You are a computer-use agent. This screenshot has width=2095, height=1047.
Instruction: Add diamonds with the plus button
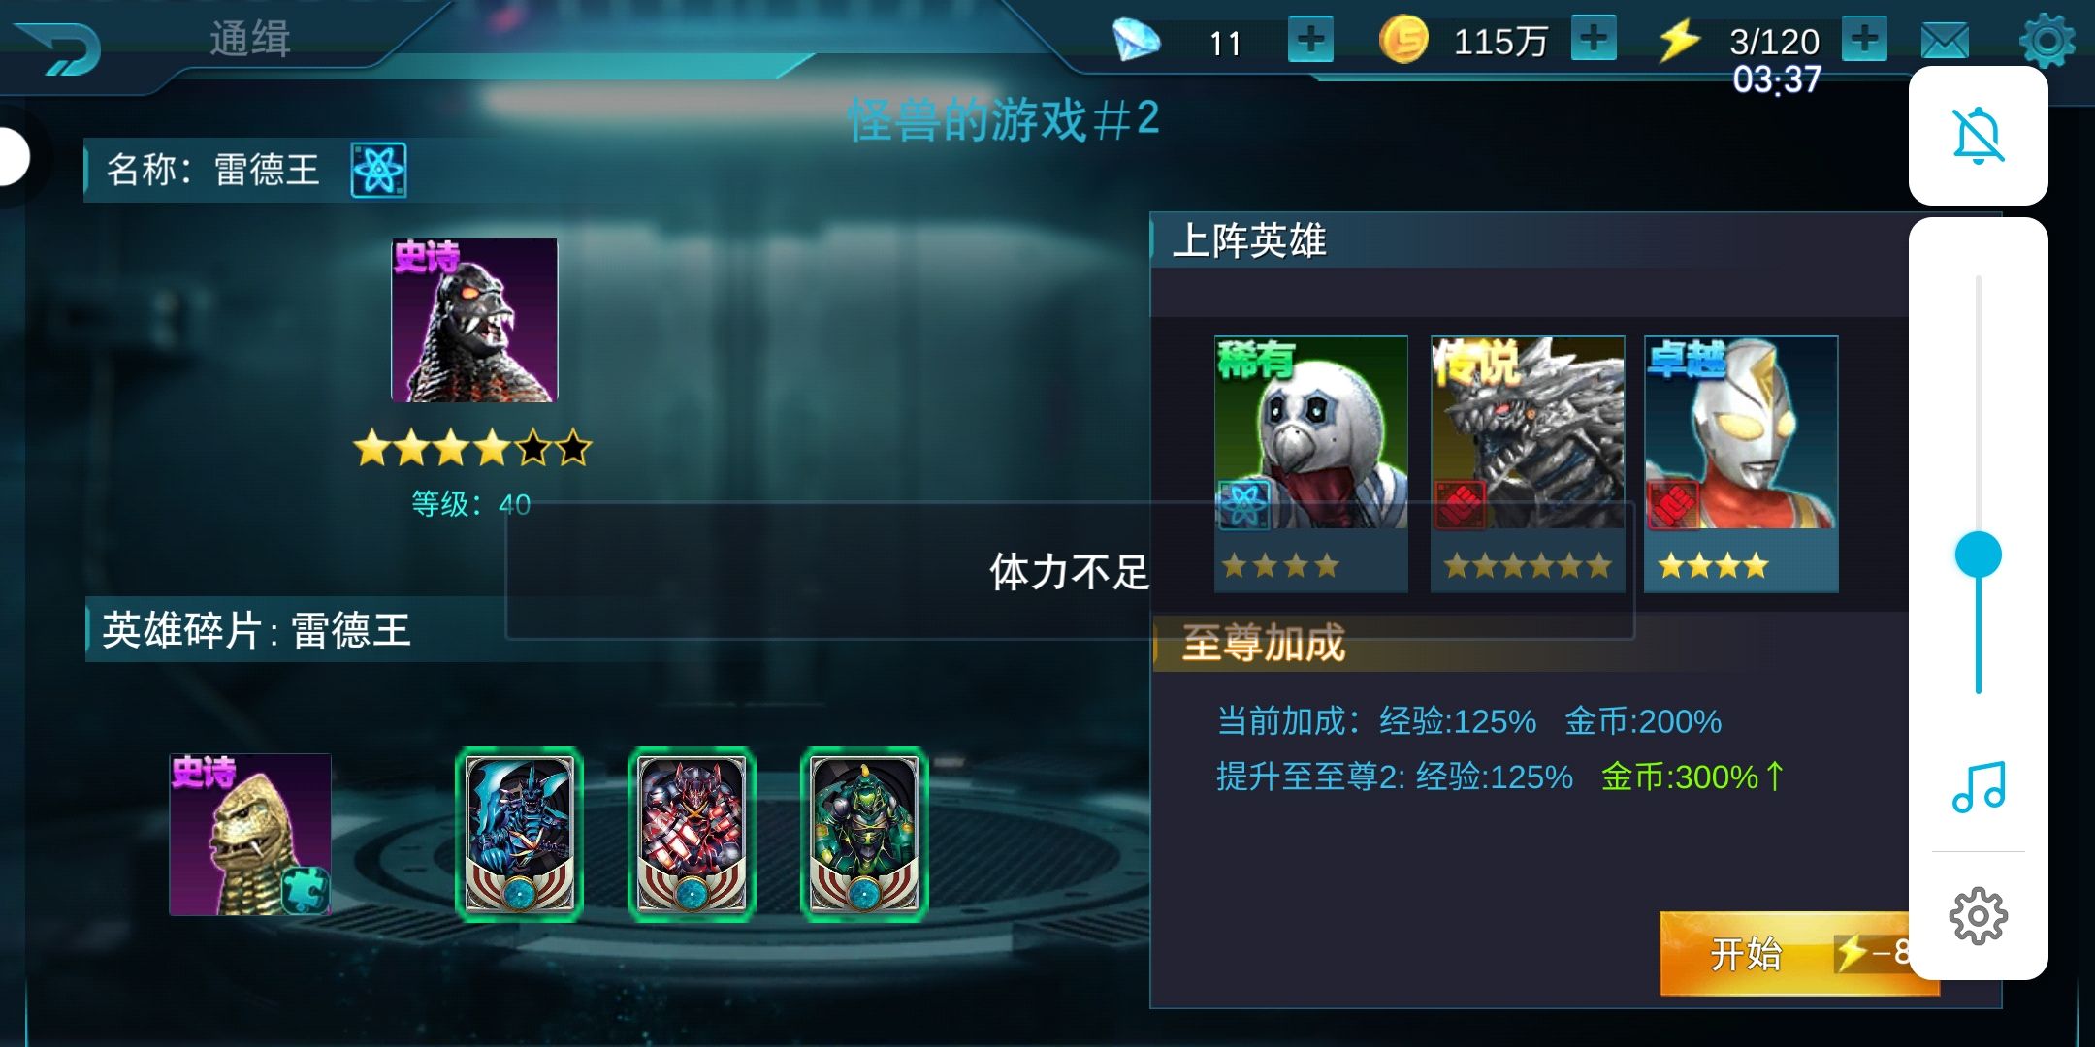point(1310,41)
